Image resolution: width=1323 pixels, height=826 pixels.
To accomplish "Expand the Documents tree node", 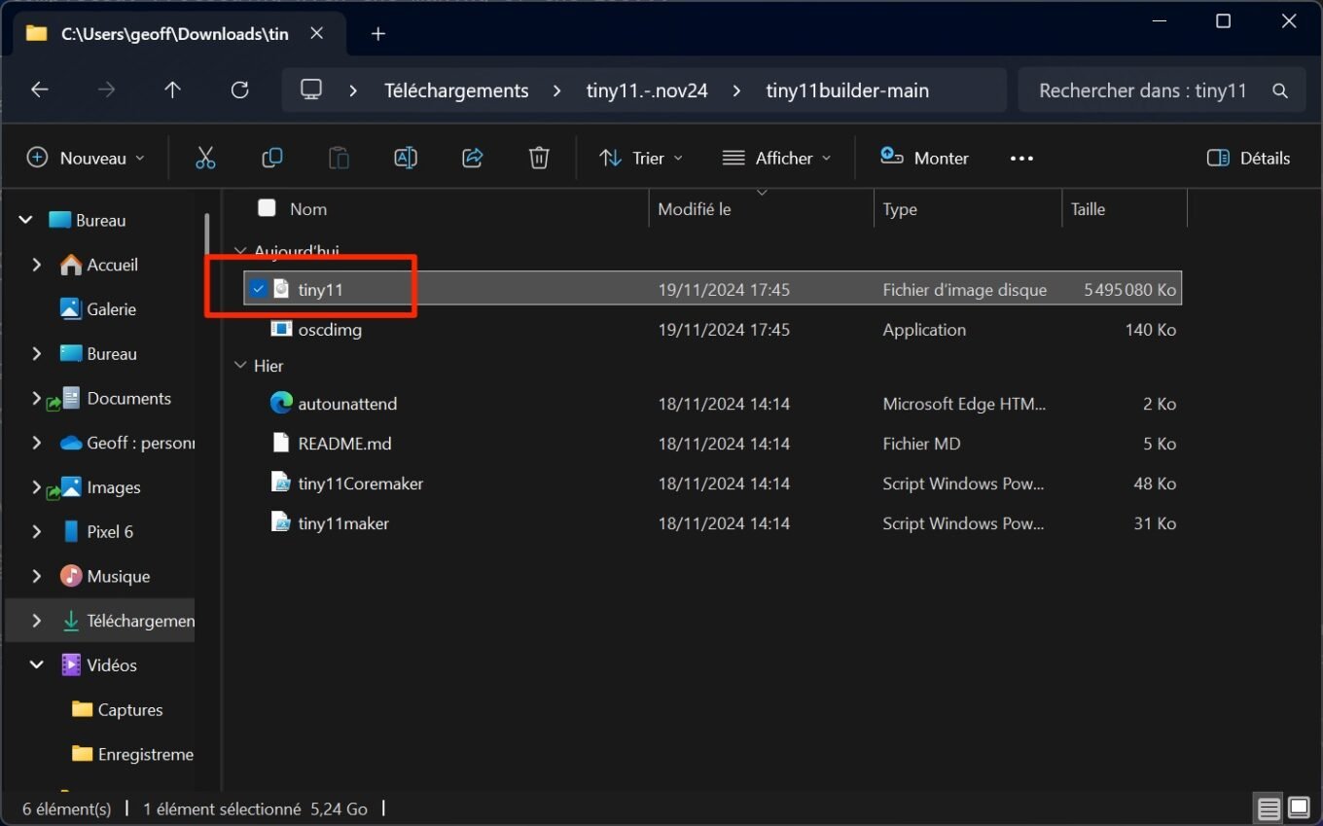I will pos(37,399).
